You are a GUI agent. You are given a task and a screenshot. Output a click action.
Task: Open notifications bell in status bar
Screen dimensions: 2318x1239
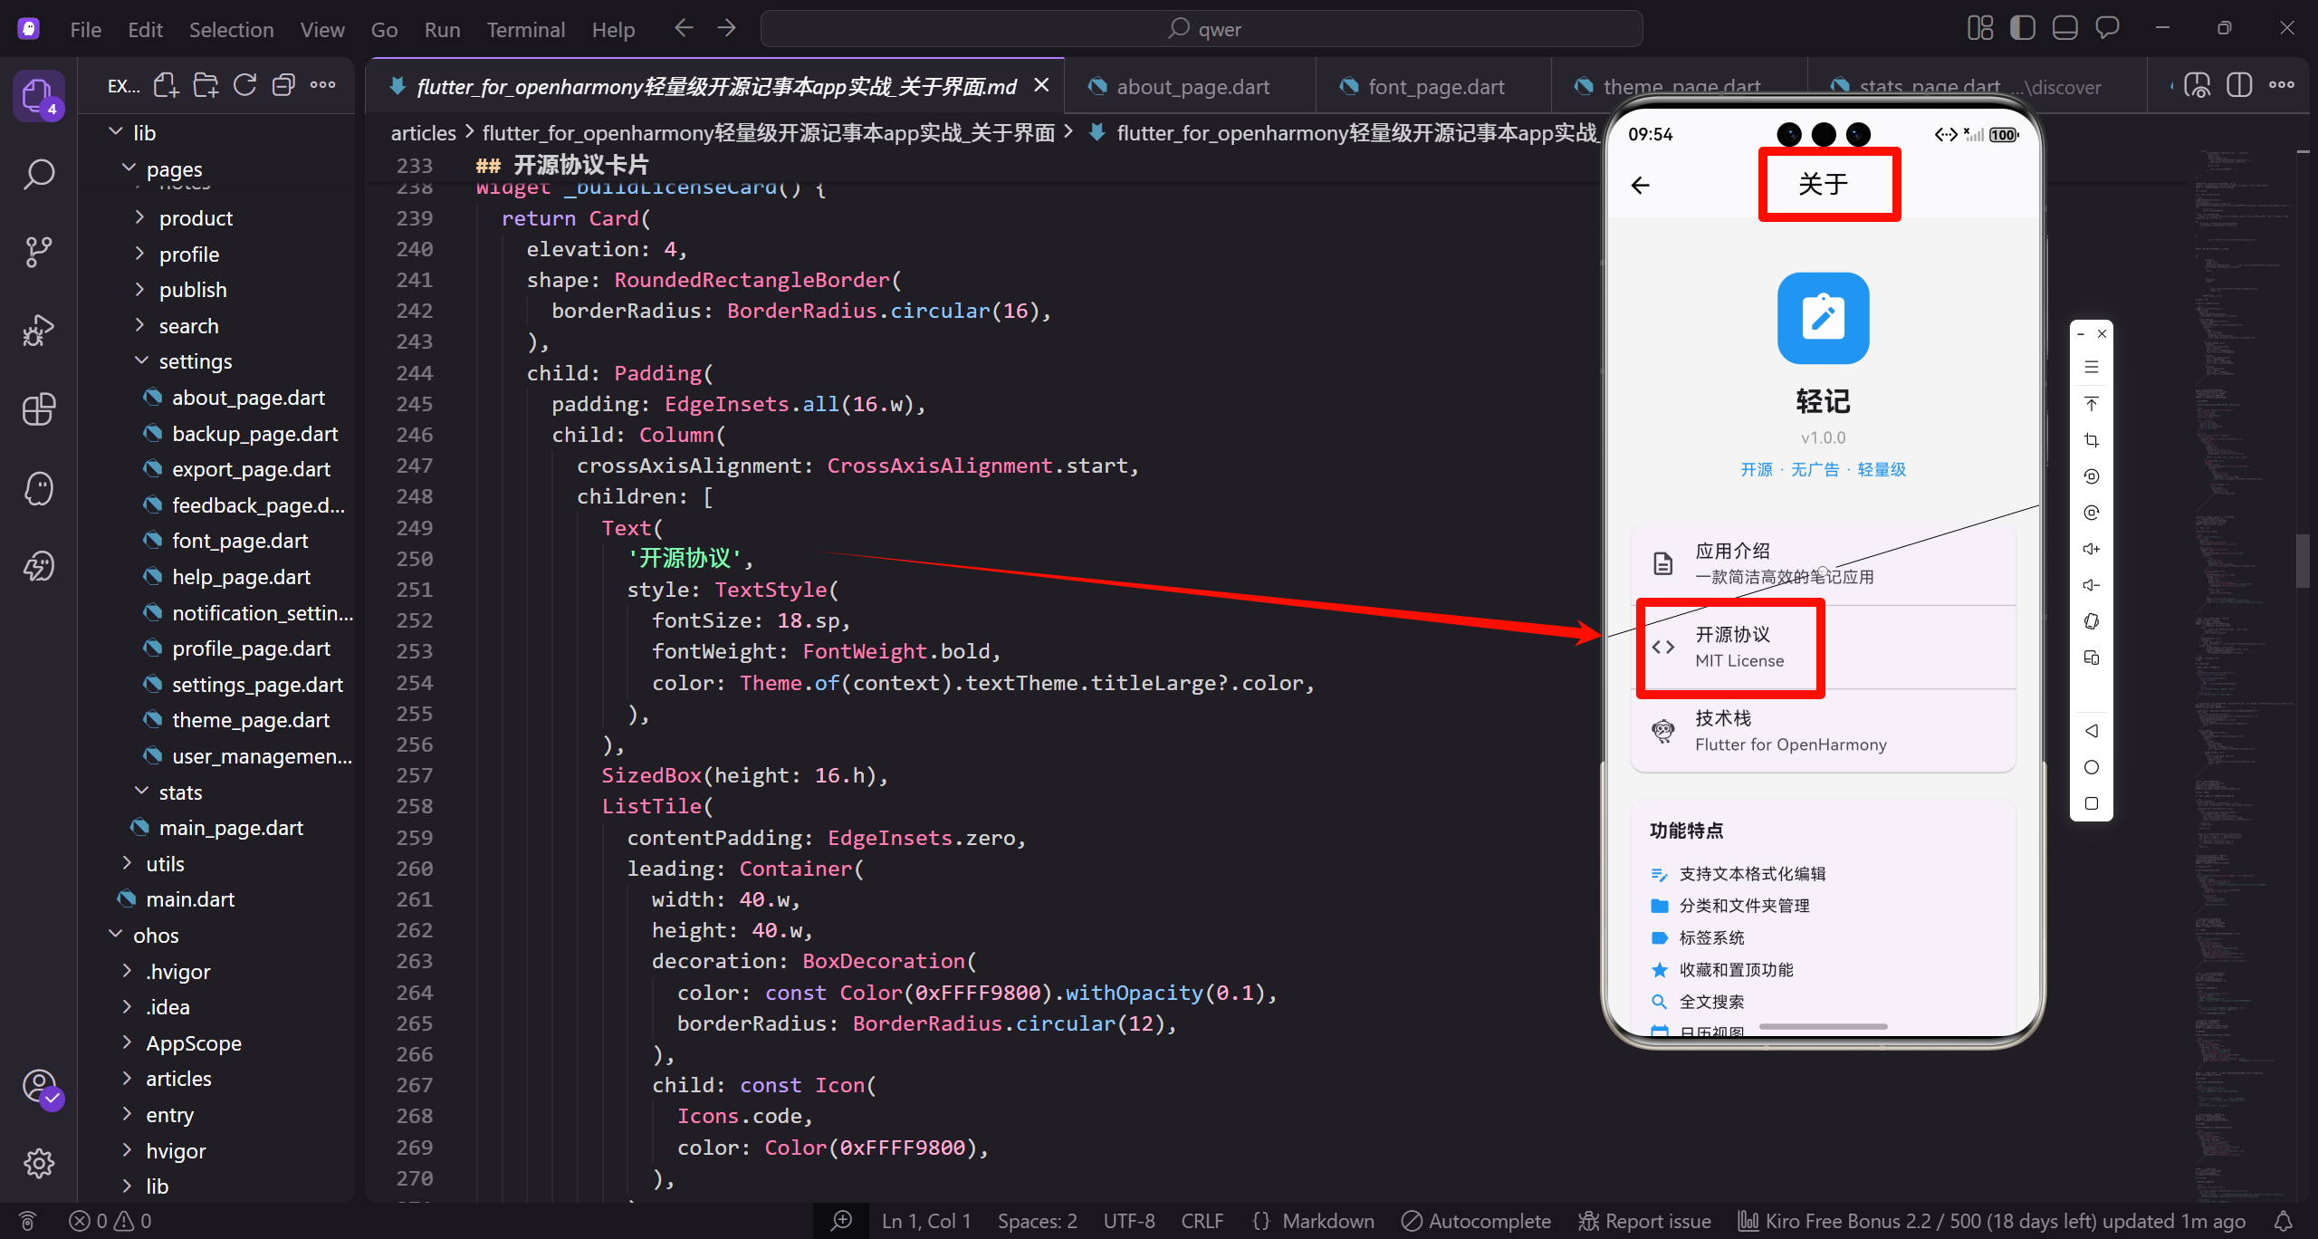[x=2284, y=1221]
